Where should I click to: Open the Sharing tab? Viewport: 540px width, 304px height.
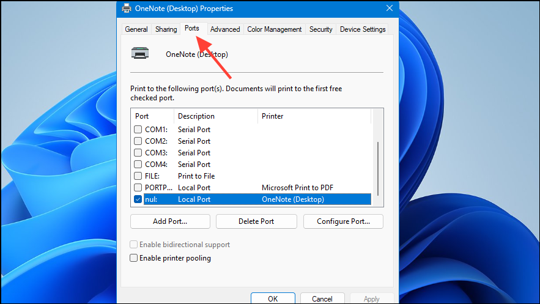(166, 29)
